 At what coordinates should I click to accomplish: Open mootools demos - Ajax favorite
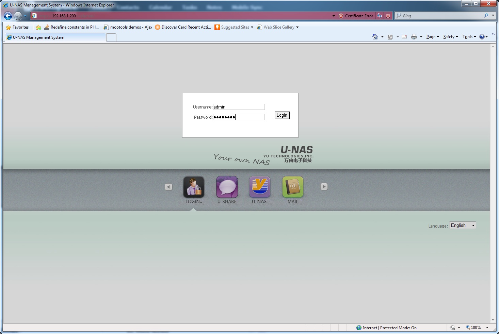pos(128,27)
